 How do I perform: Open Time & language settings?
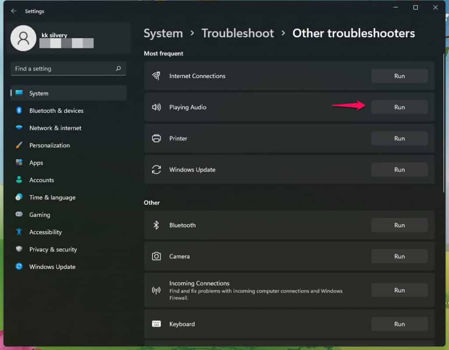[x=68, y=197]
